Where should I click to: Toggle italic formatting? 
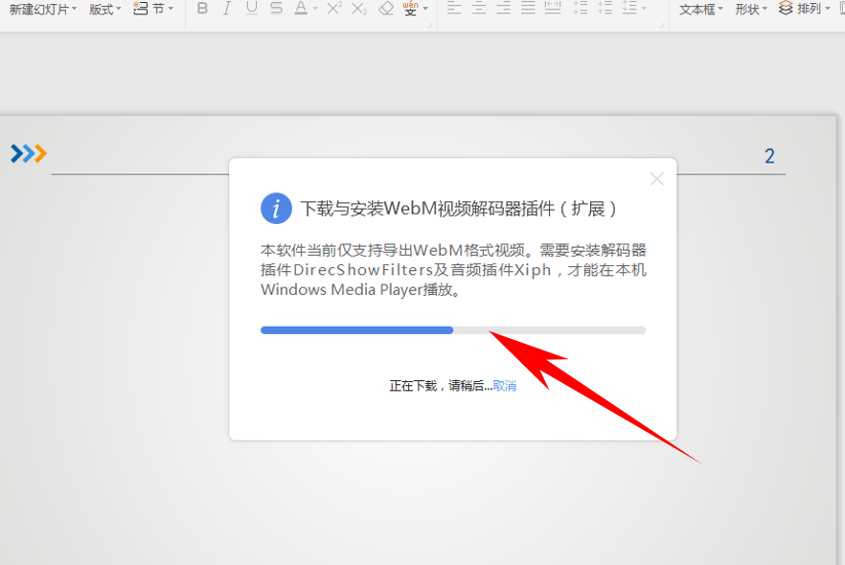(227, 8)
